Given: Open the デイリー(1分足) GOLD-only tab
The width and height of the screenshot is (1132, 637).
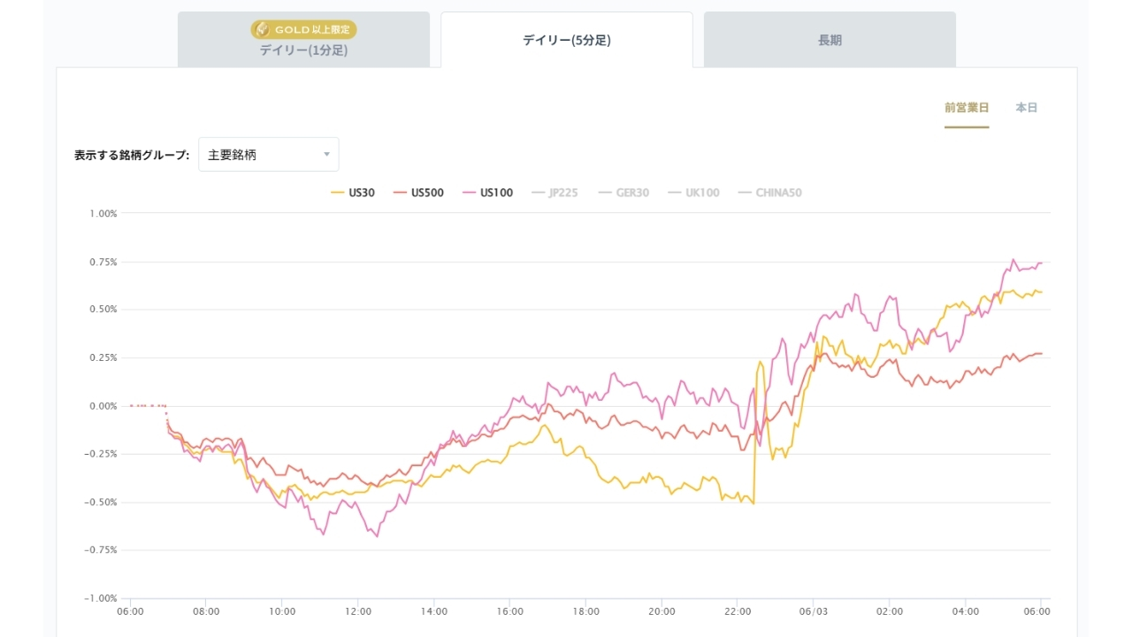Looking at the screenshot, I should point(303,40).
